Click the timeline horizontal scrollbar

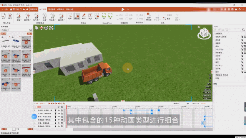coord(143,130)
